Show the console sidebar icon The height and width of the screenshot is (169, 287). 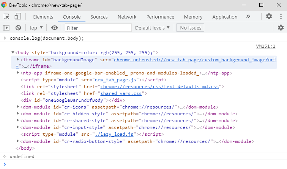(6, 28)
